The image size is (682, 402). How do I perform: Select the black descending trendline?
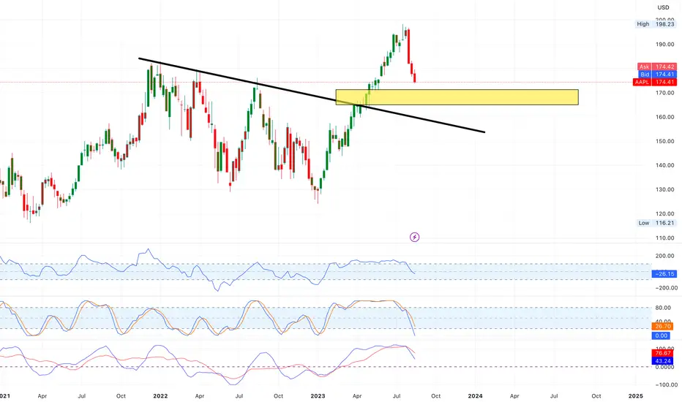312,95
